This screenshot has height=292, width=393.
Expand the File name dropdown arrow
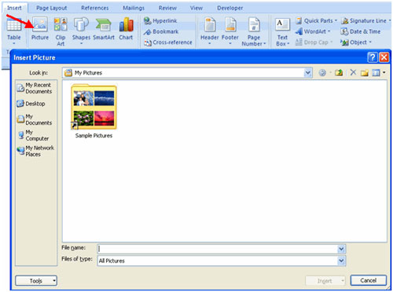tap(341, 249)
